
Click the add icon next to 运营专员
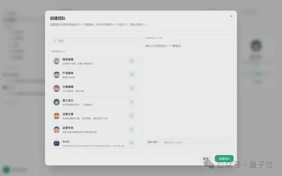[131, 129]
